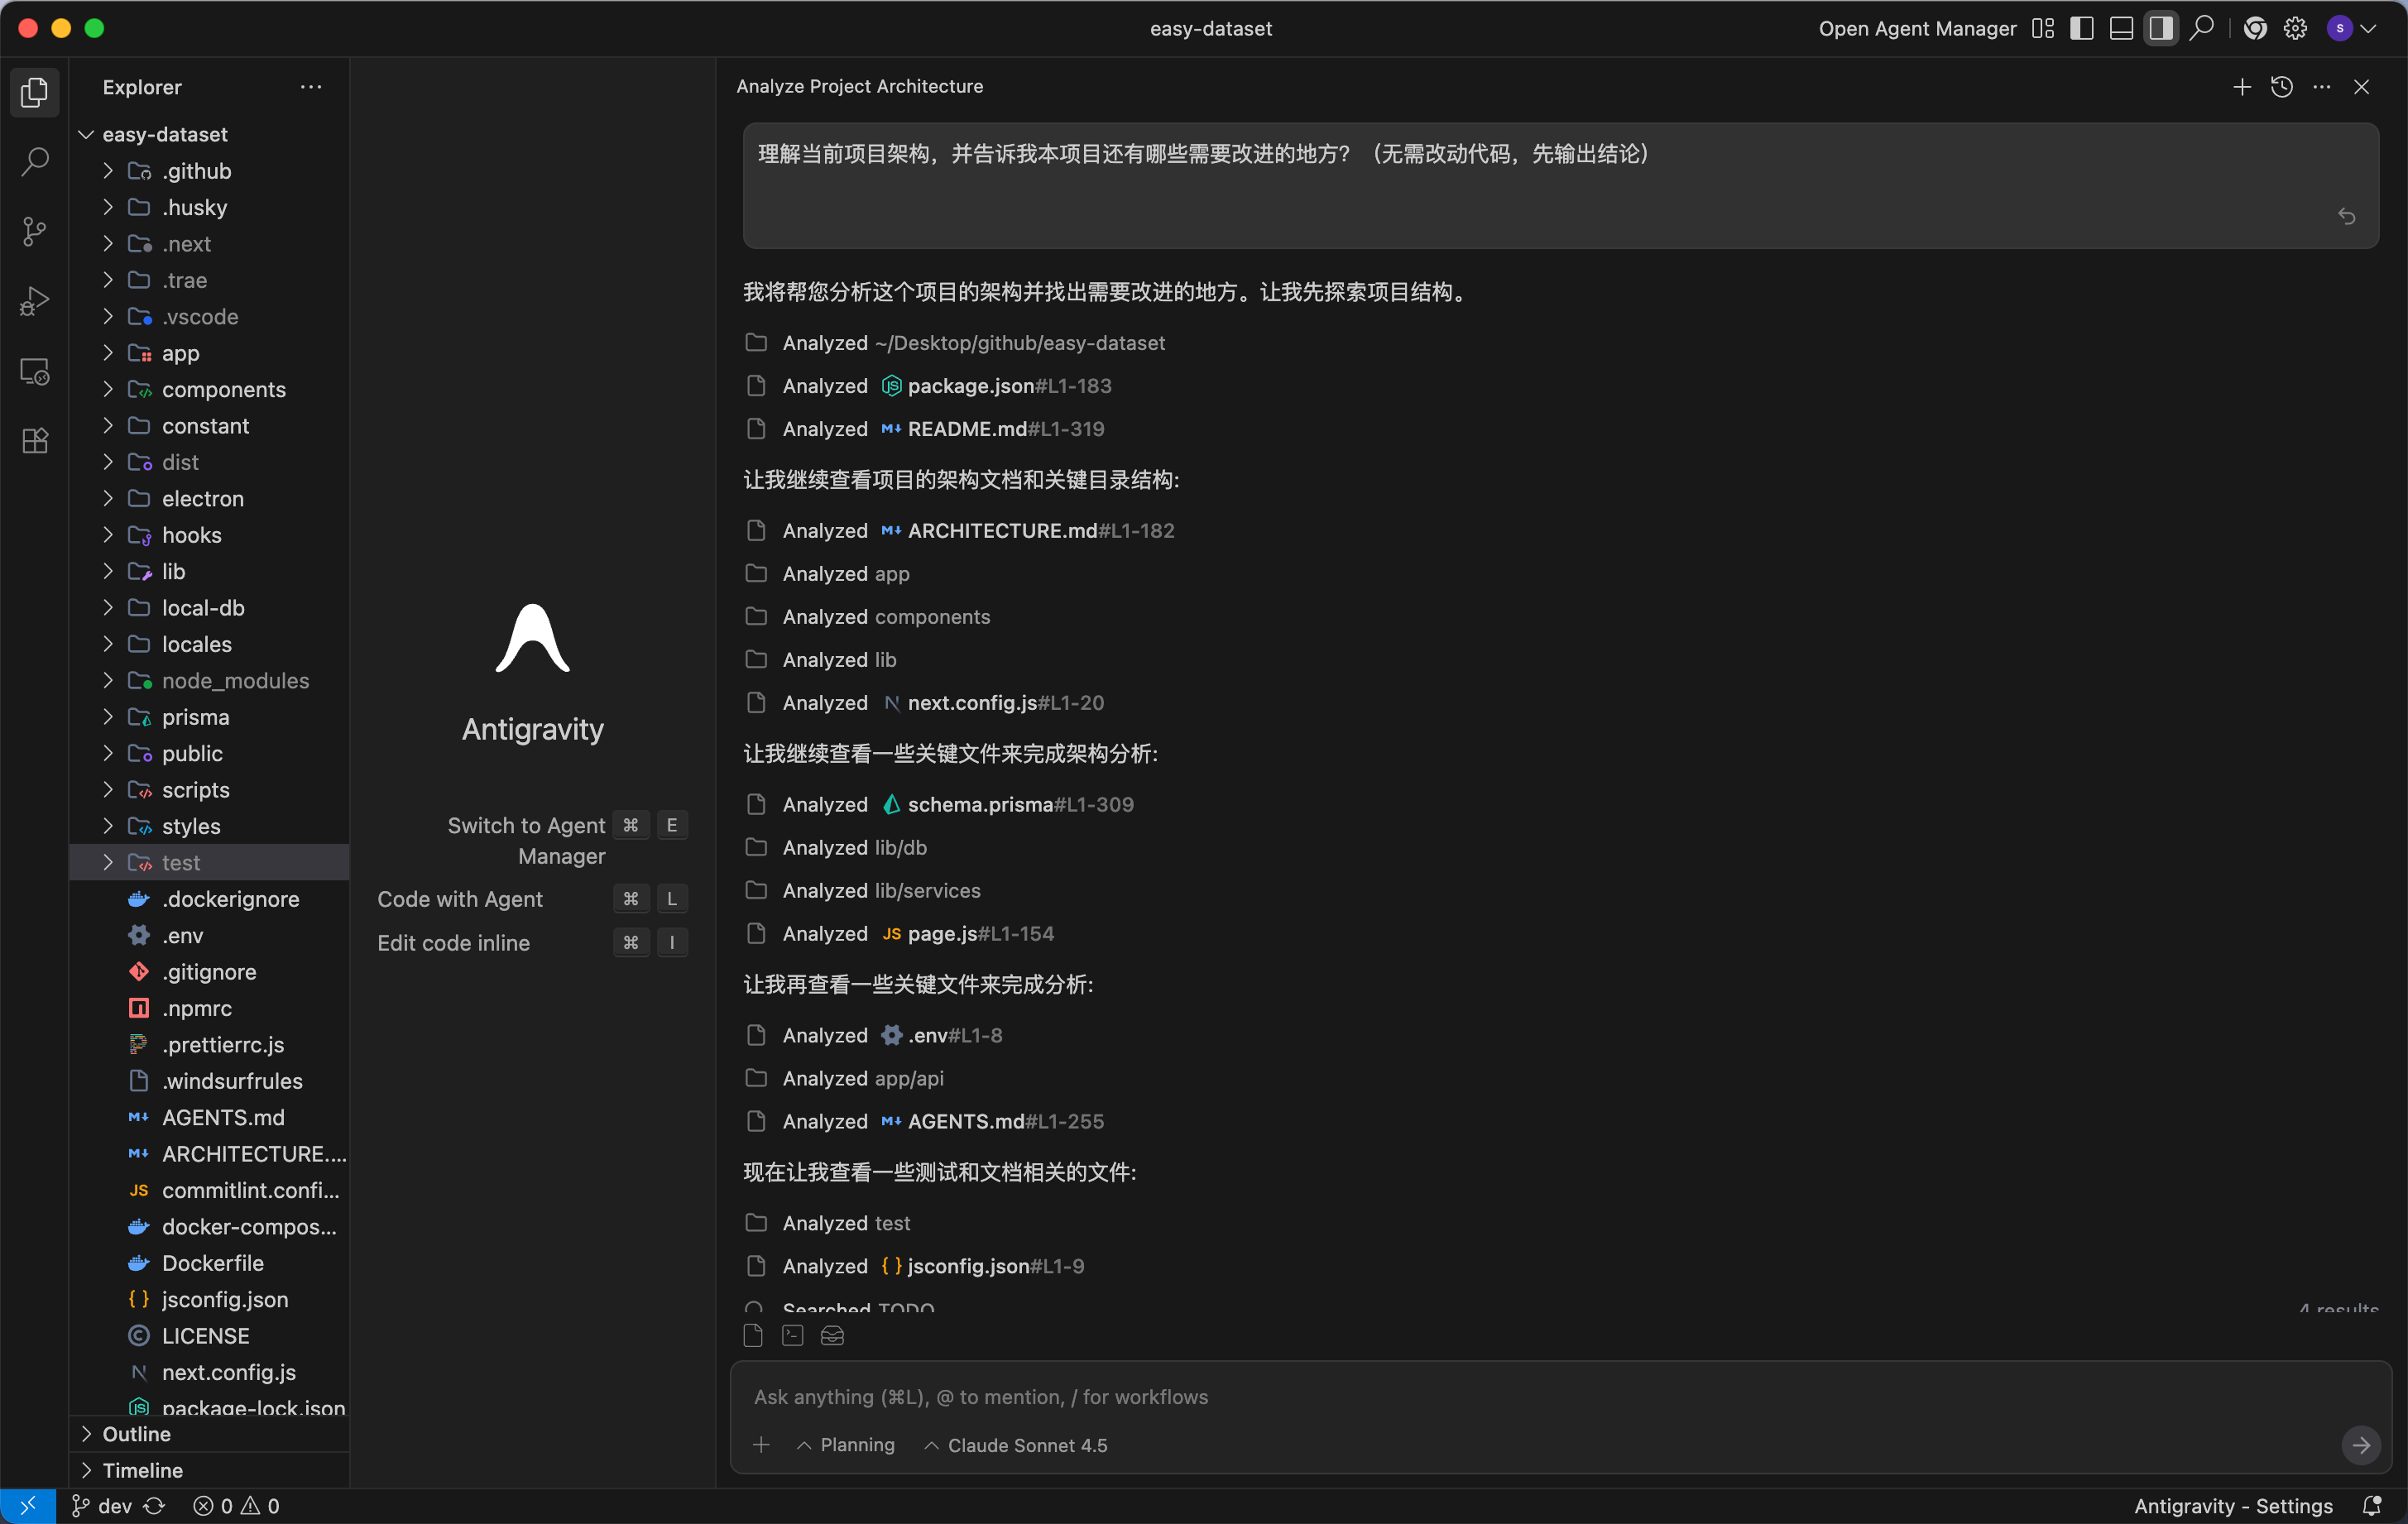
Task: Open the Extensions view icon
Action: point(35,440)
